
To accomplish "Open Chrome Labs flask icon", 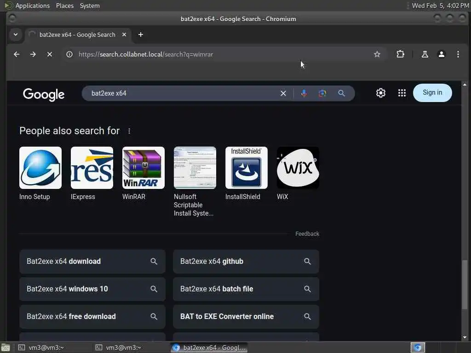I will tap(425, 54).
